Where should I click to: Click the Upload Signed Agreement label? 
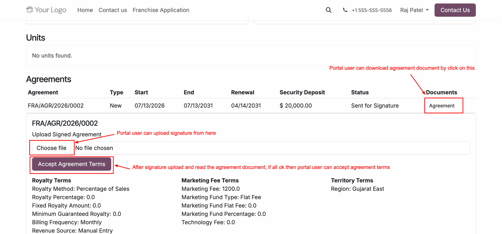(x=67, y=134)
